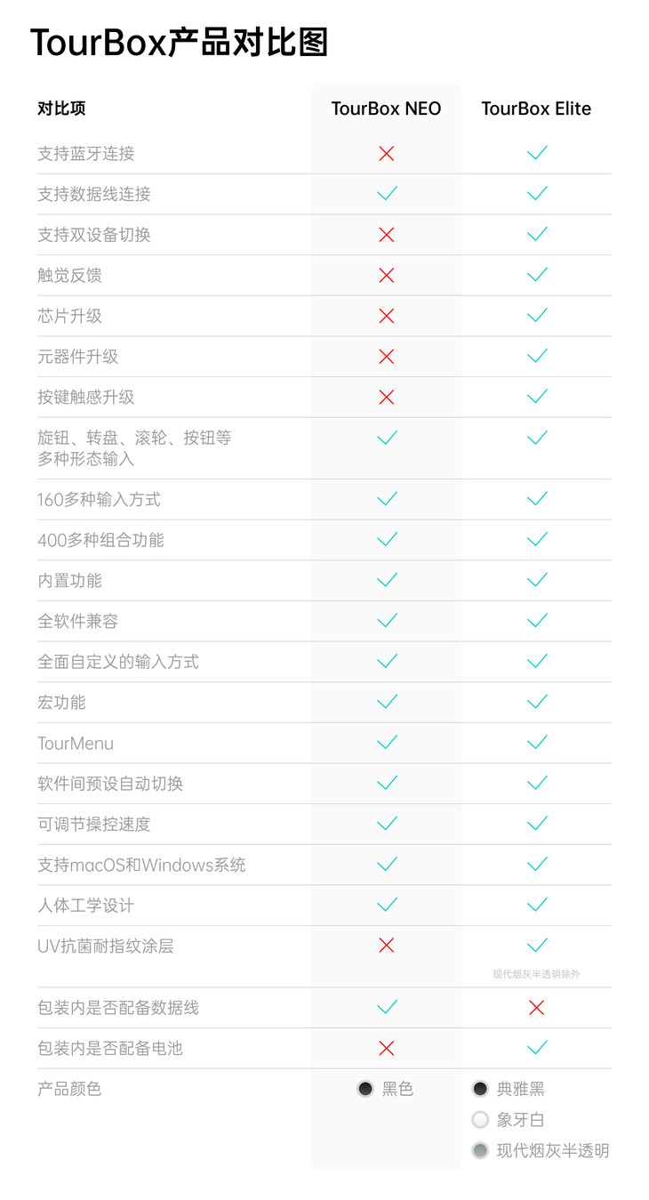Click the 支持macOS和Windows系统 row label
The width and height of the screenshot is (649, 1200).
[141, 865]
